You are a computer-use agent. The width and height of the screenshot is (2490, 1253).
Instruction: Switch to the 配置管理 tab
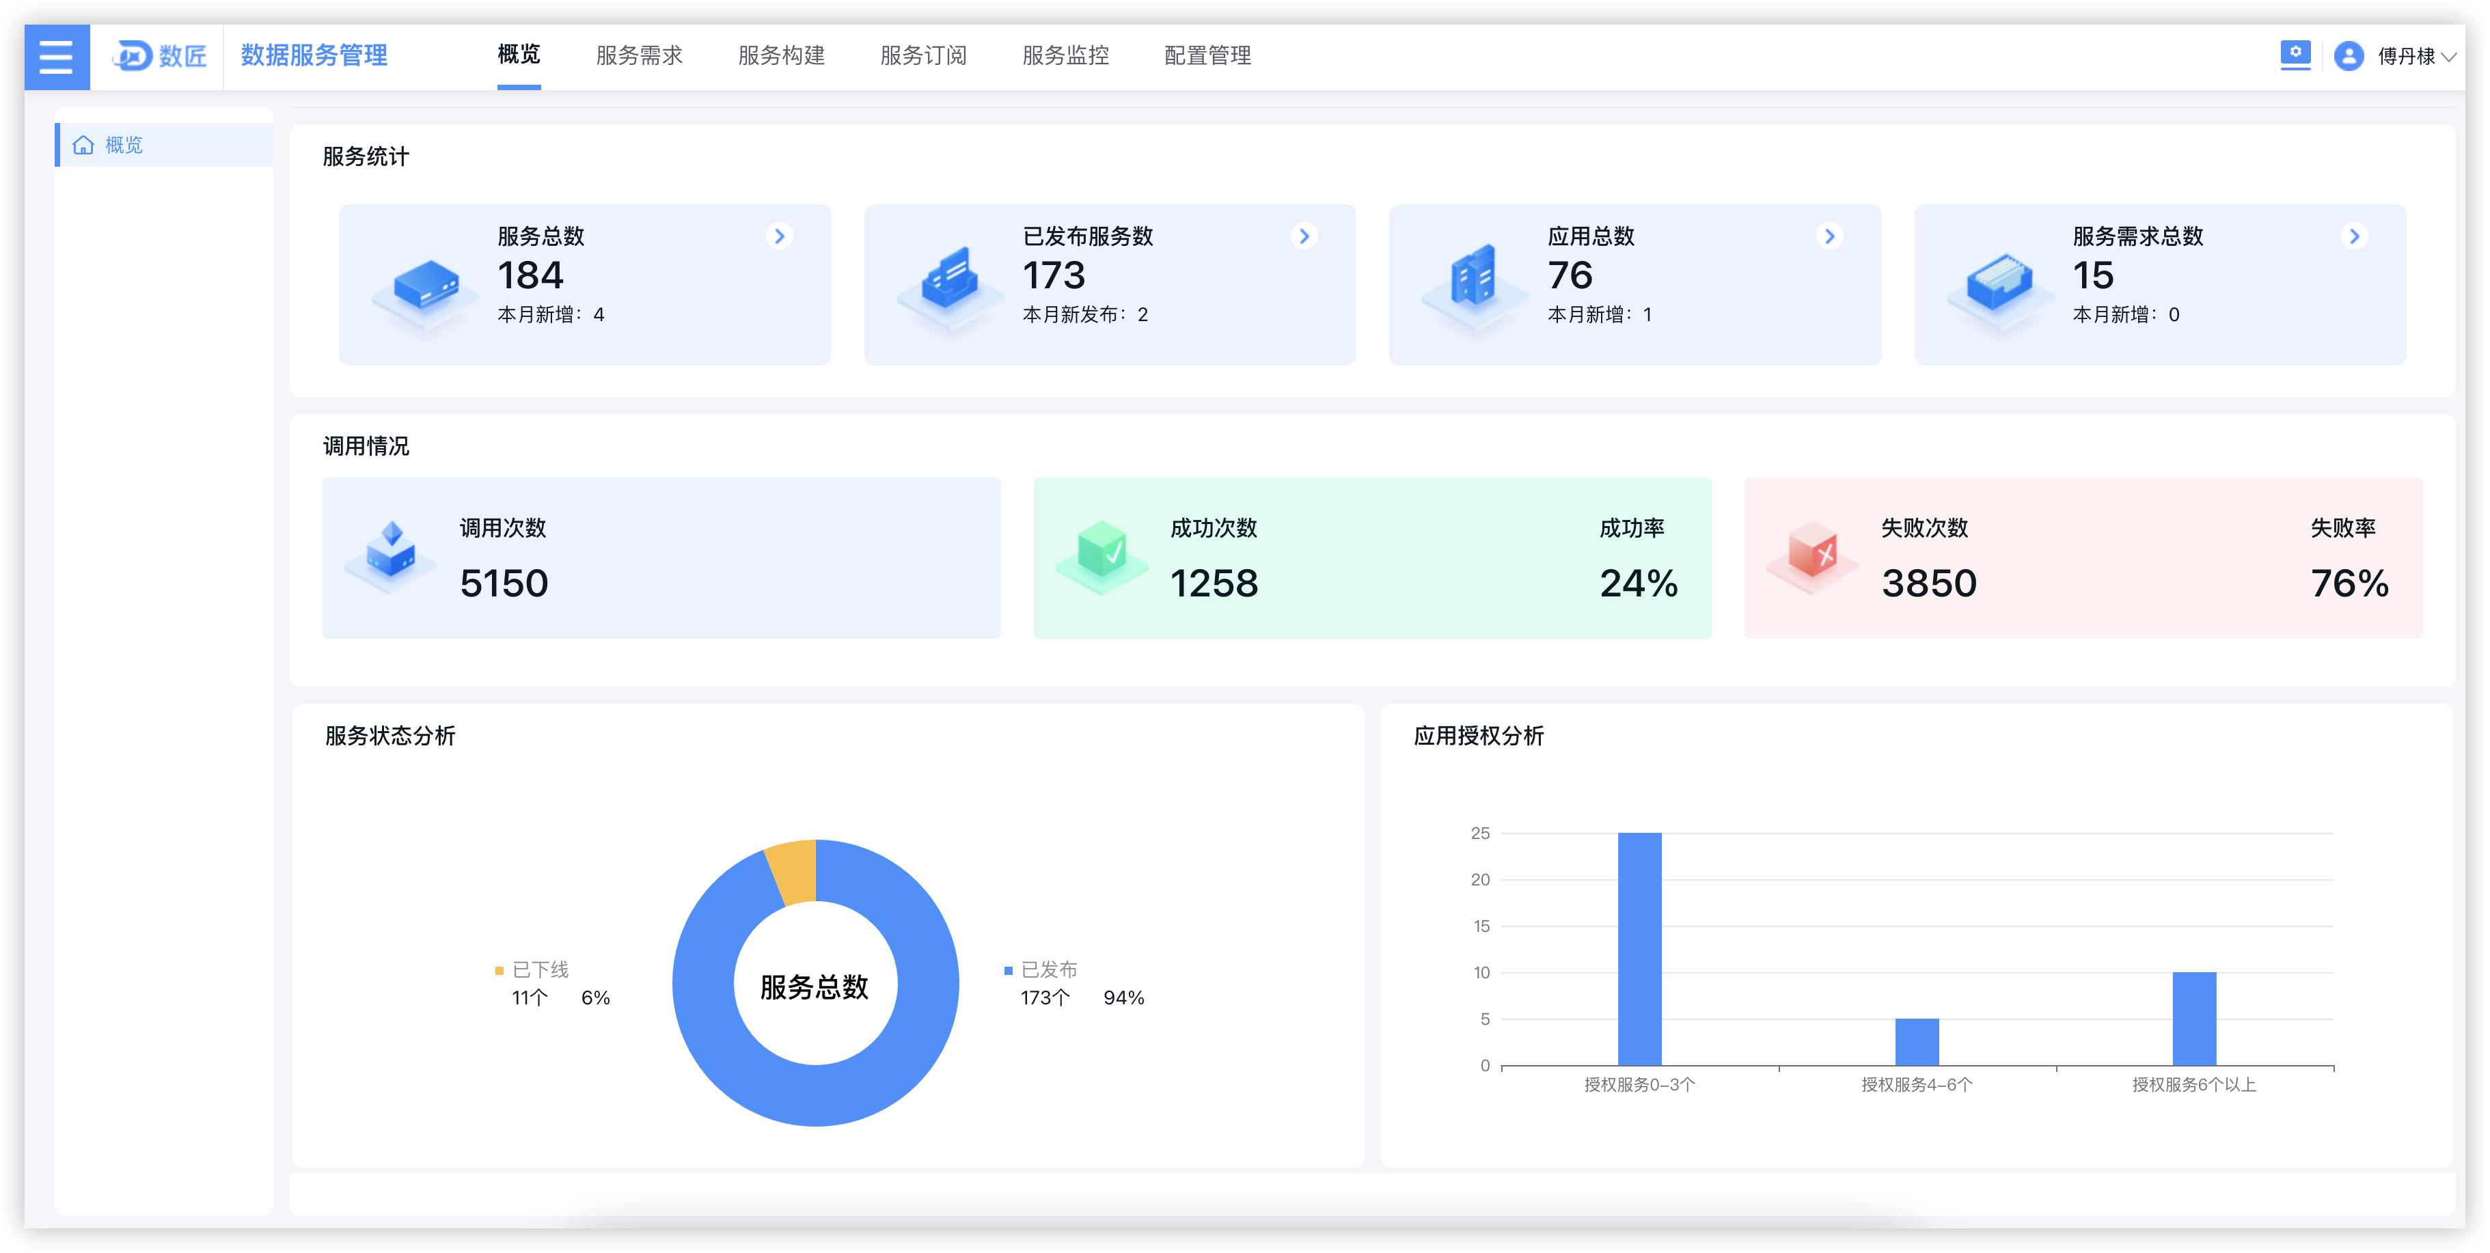[x=1207, y=55]
